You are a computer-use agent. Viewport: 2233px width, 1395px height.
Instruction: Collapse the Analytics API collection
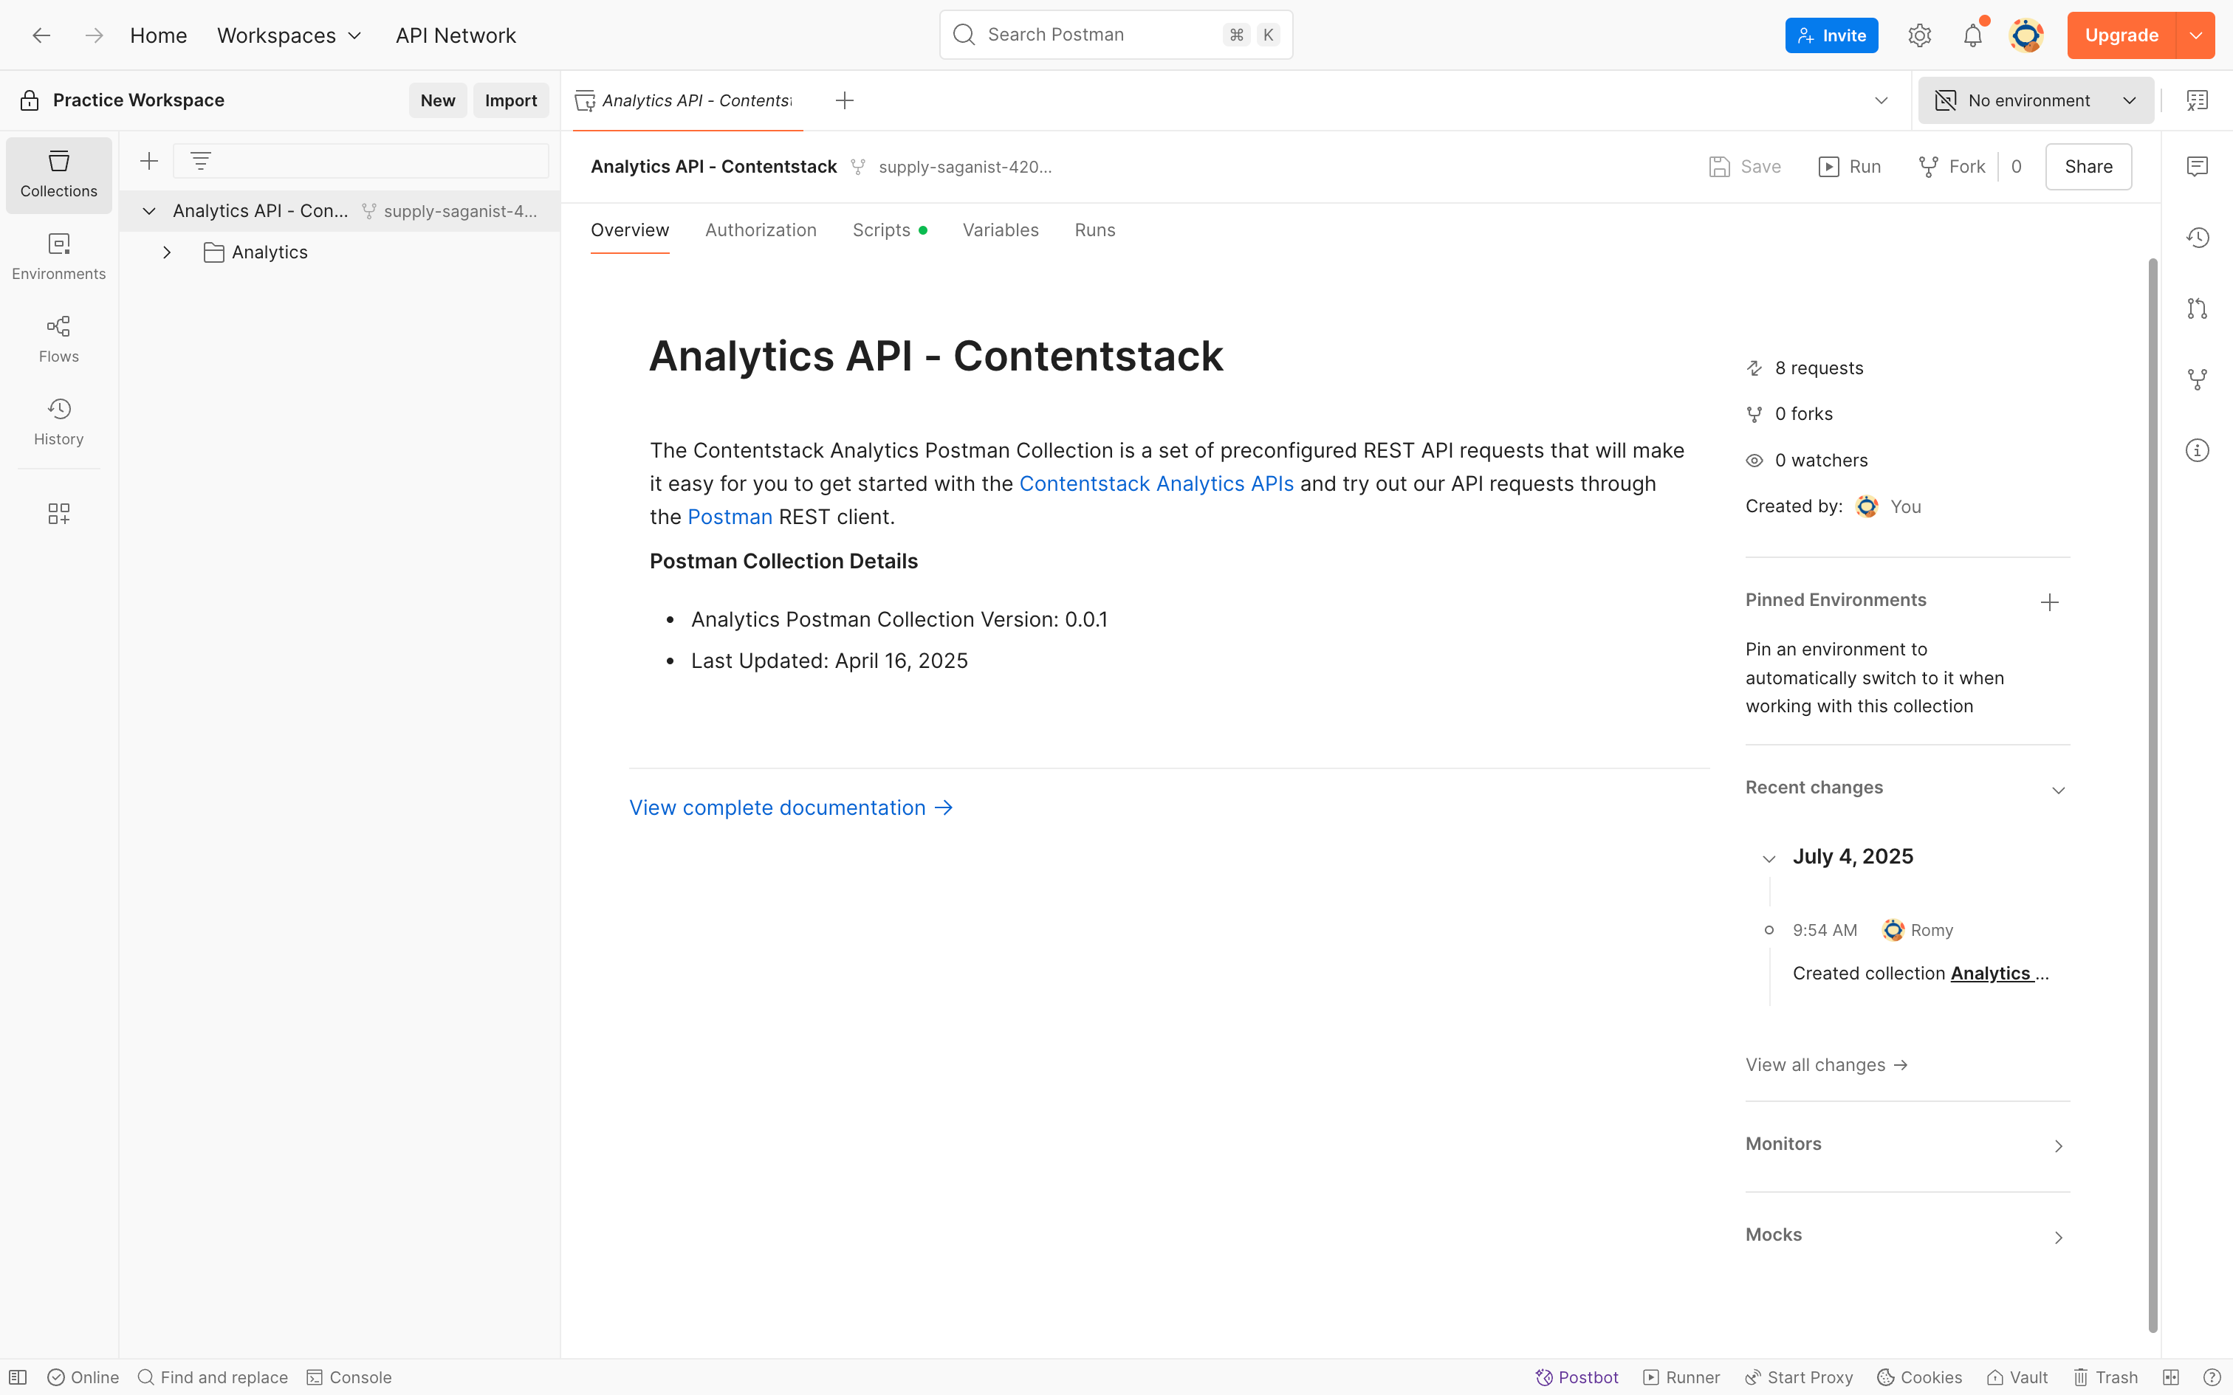pyautogui.click(x=148, y=211)
